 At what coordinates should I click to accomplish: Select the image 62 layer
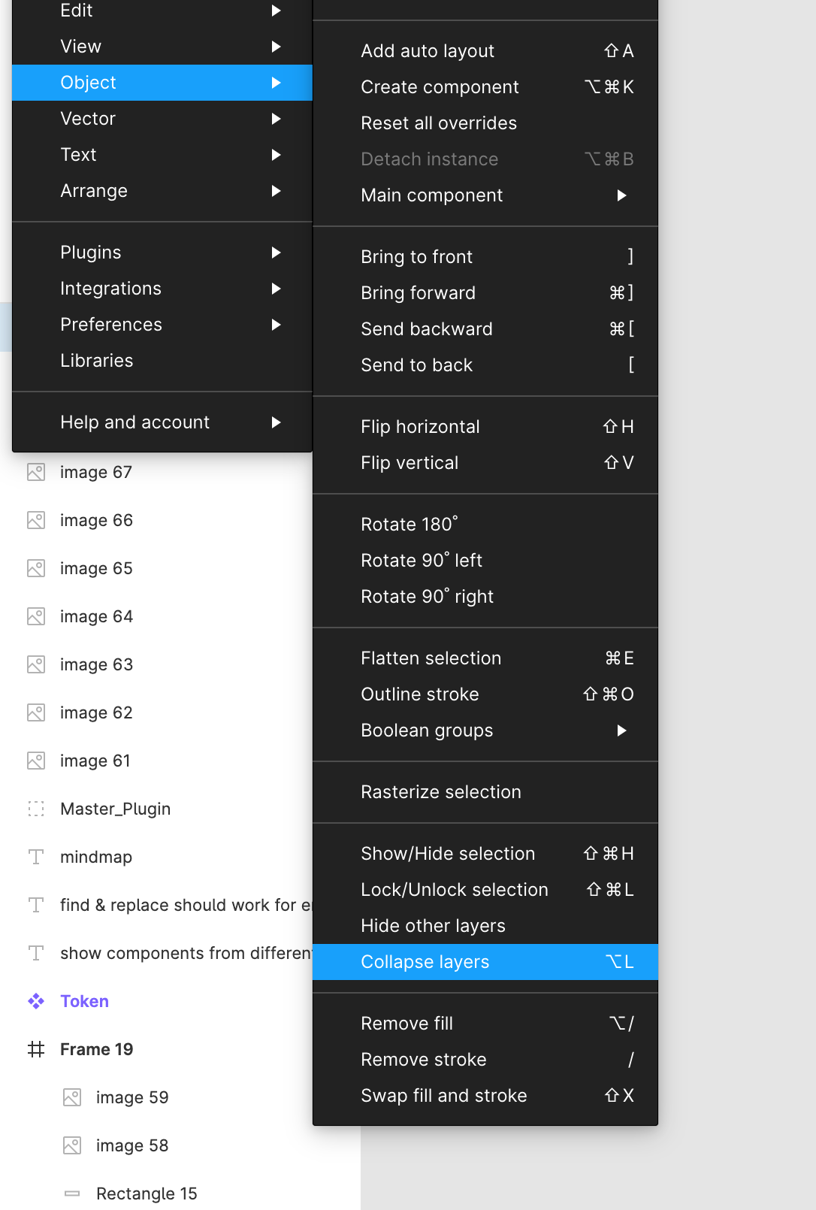coord(96,712)
